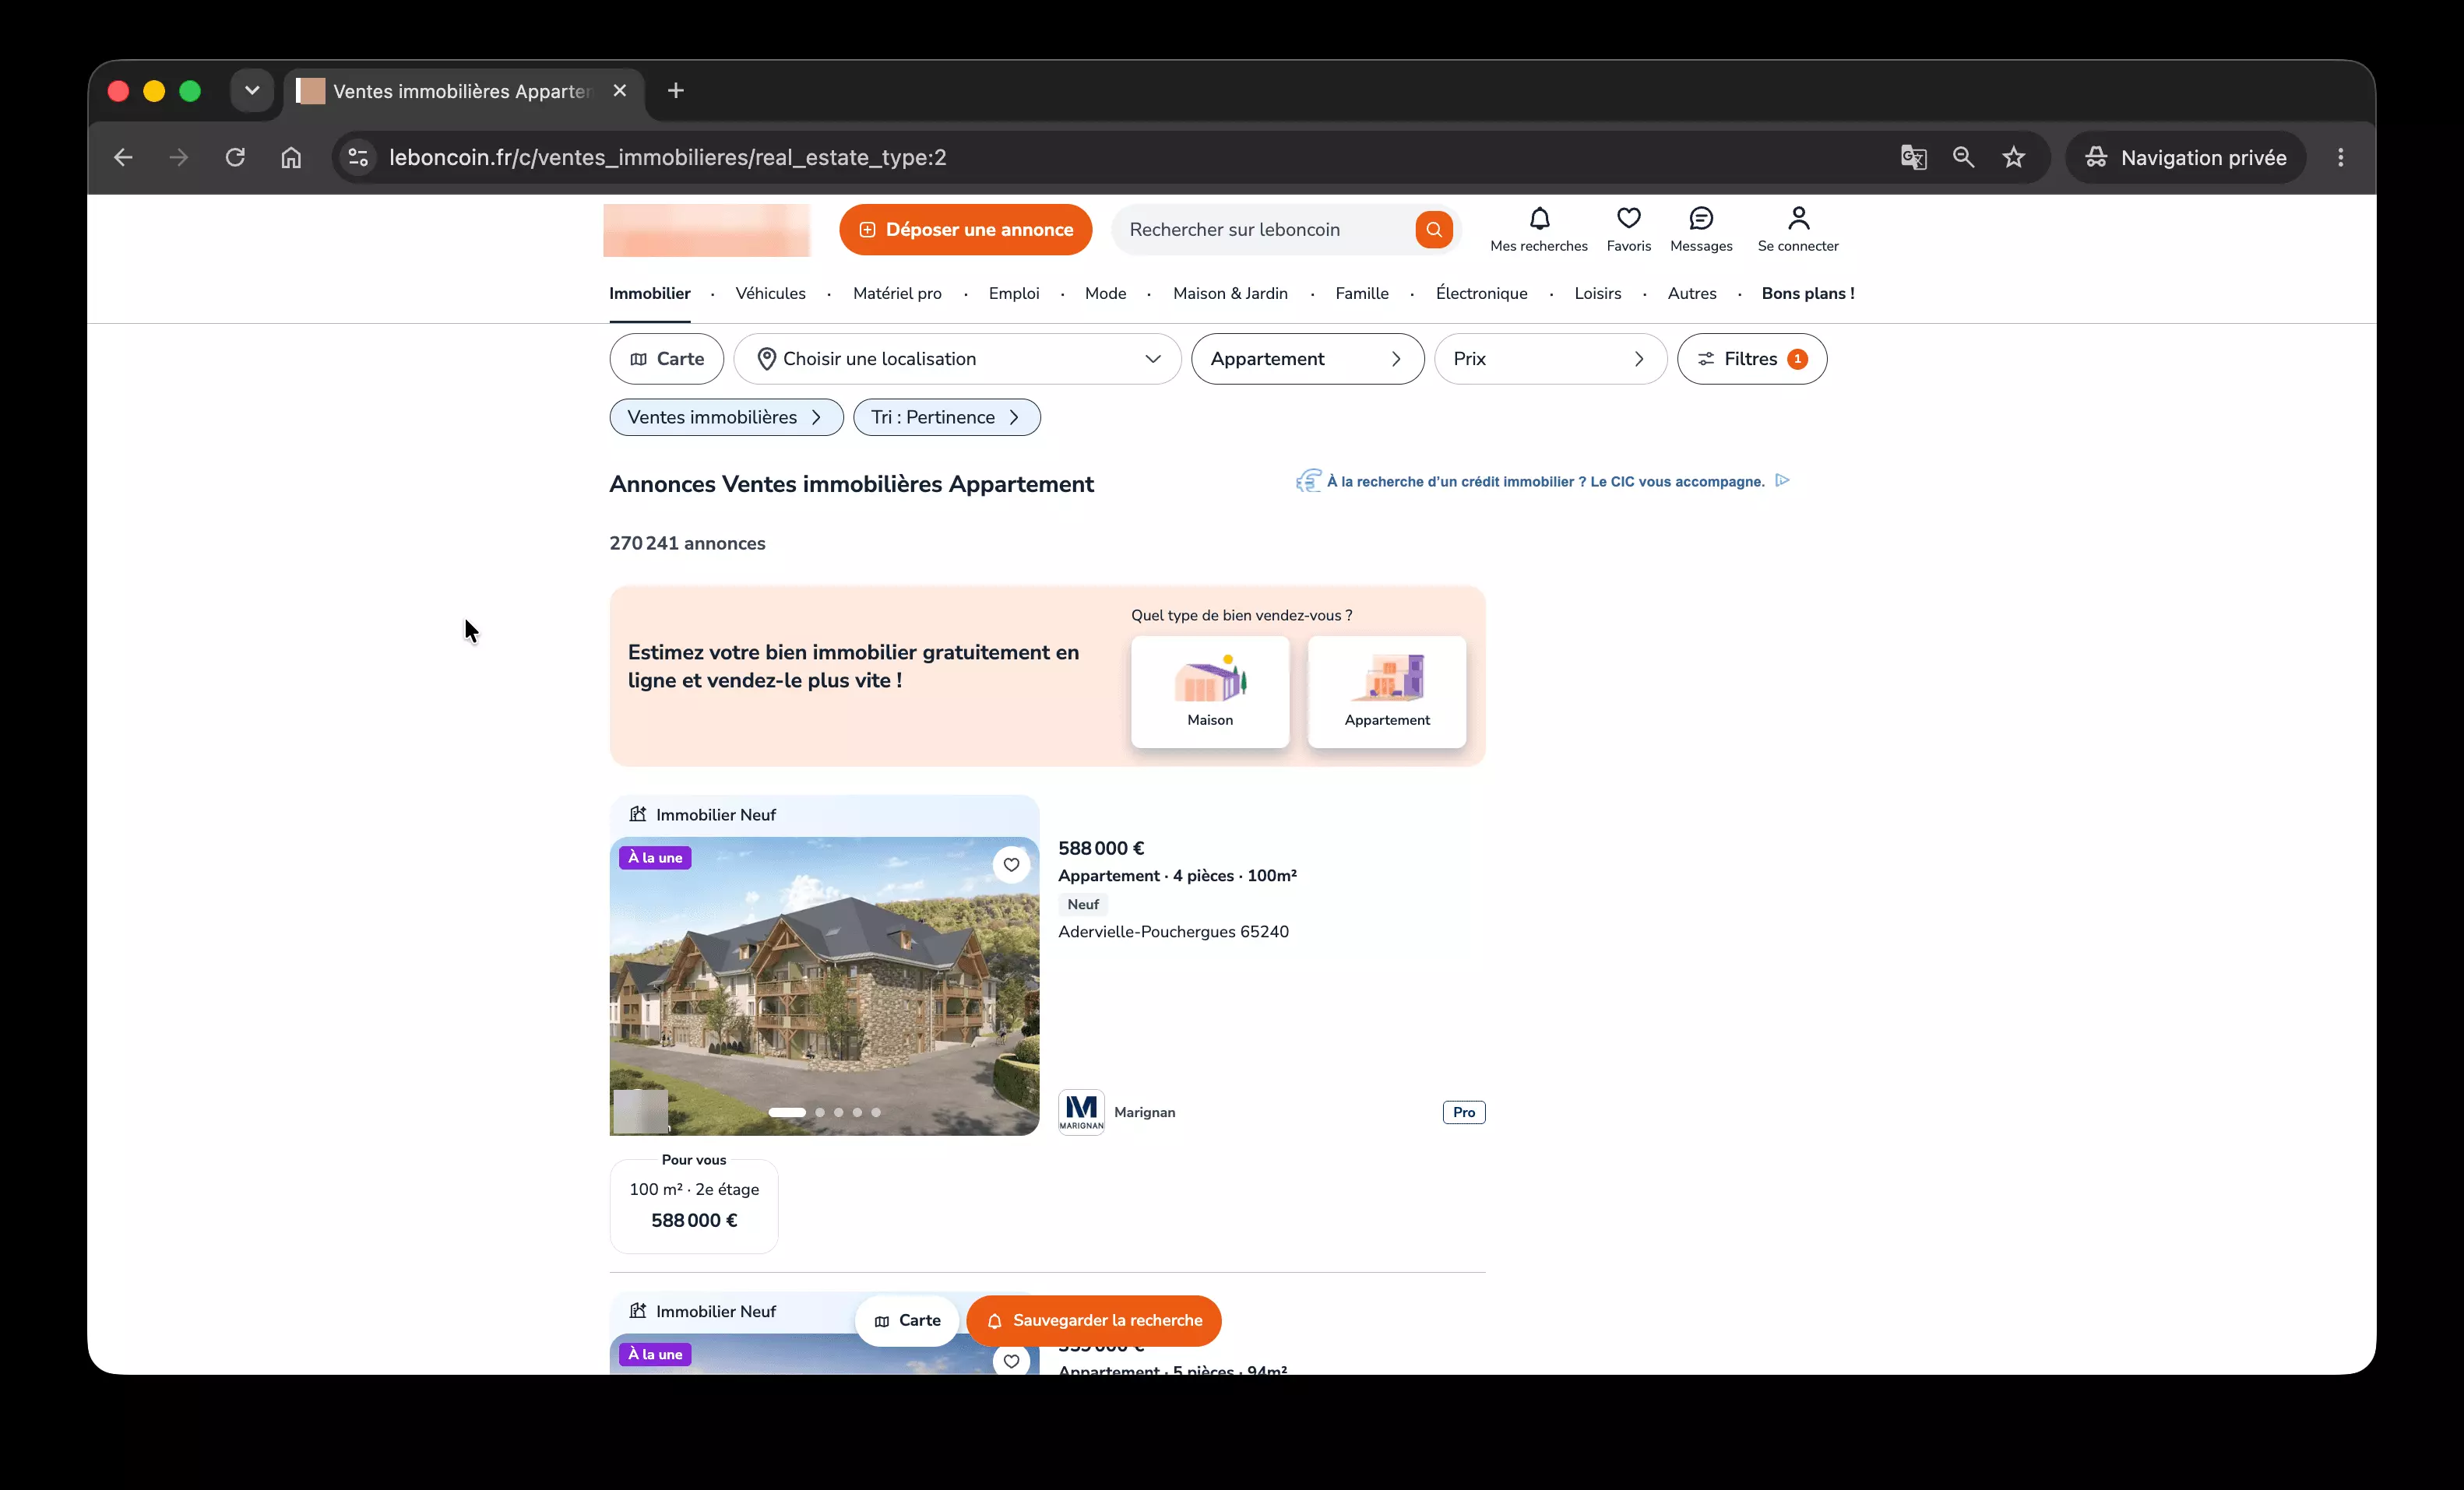Open the Tri : Pertinence sort chip
The image size is (2464, 1490).
pos(946,416)
